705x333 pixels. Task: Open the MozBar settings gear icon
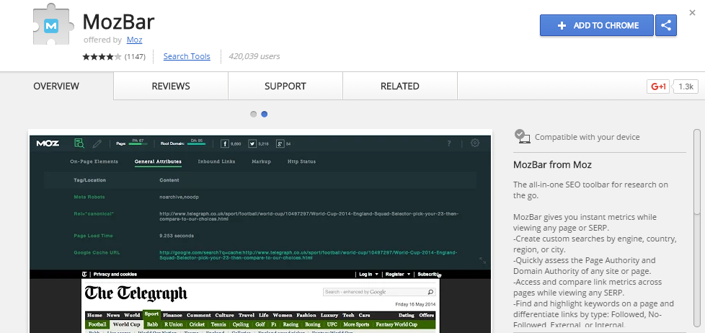point(474,143)
